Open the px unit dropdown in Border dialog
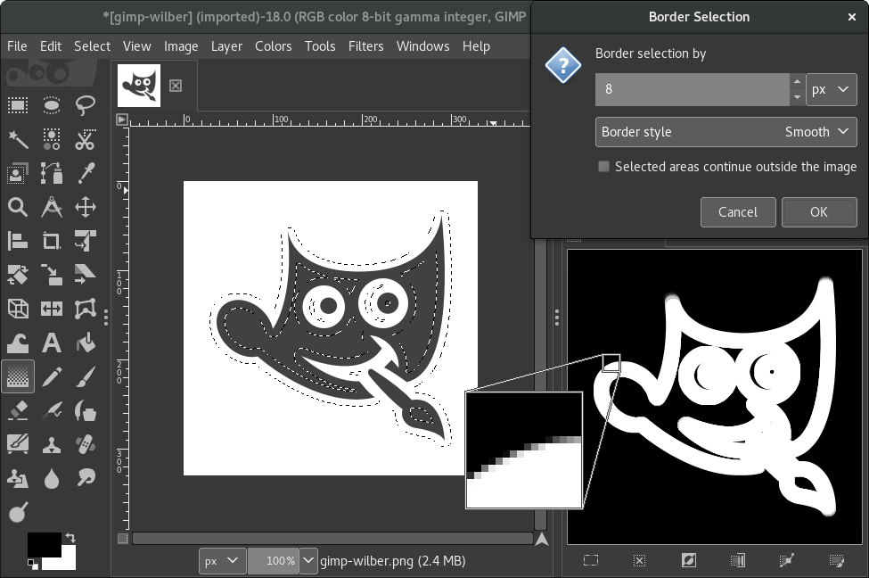Image resolution: width=869 pixels, height=578 pixels. pyautogui.click(x=832, y=89)
